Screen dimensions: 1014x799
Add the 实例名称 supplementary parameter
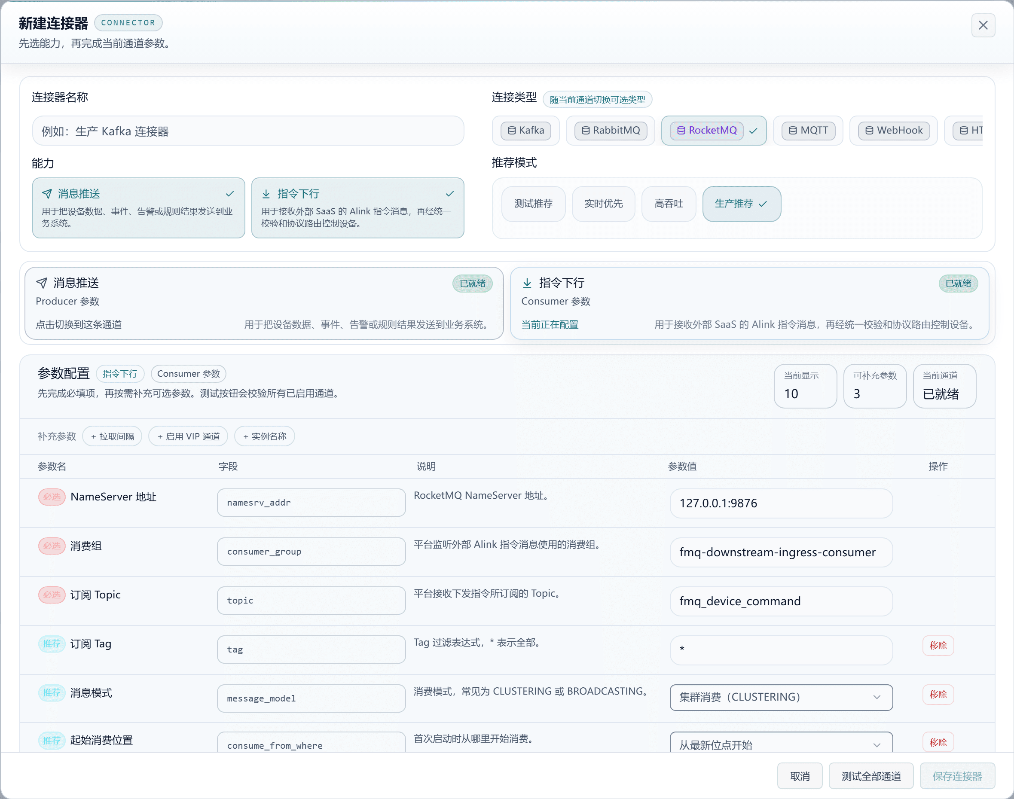click(264, 436)
